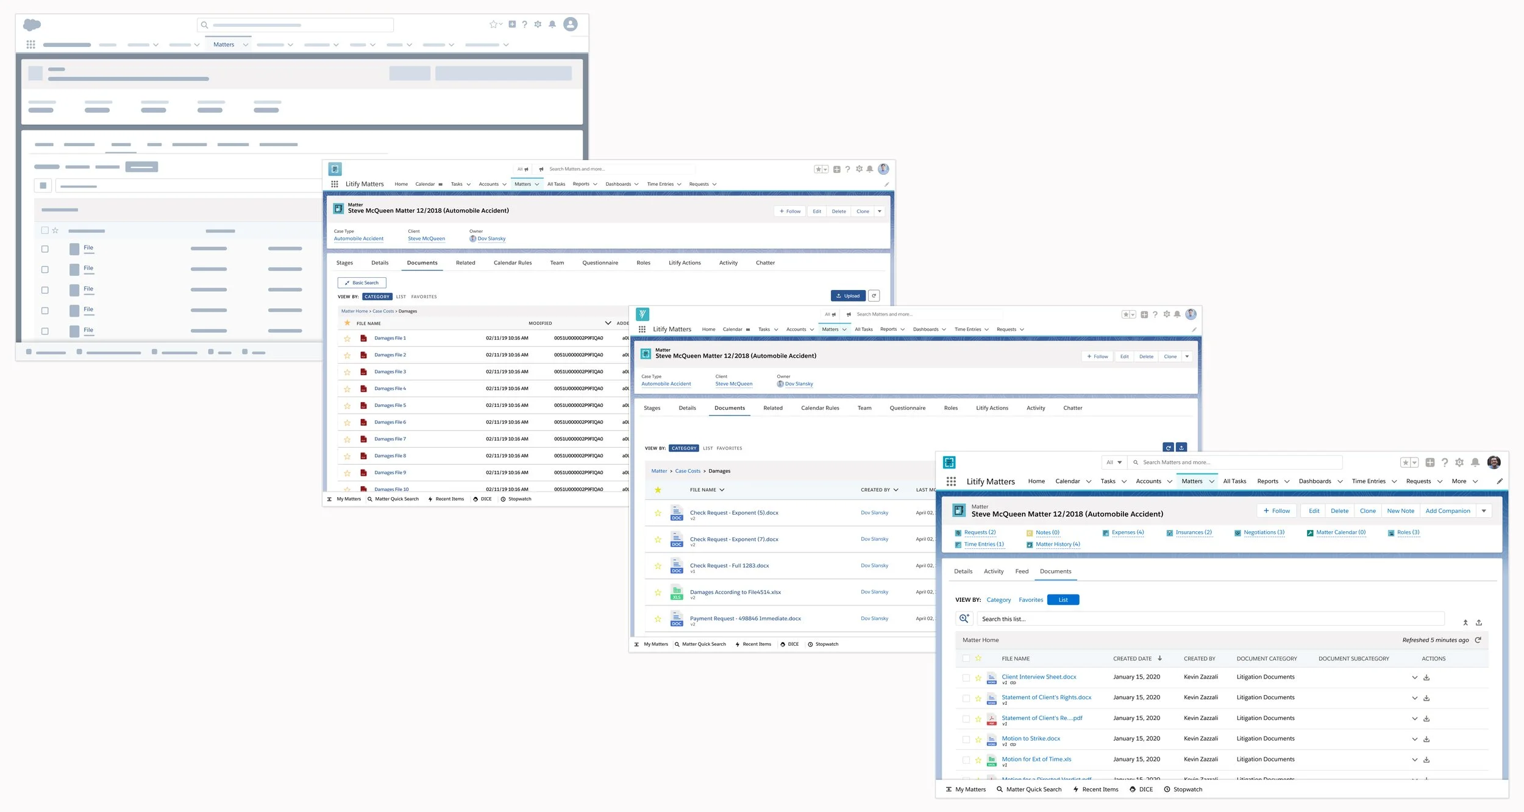Click the Salesforce cloud logo in wireframe mockup
The height and width of the screenshot is (812, 1524).
32,24
